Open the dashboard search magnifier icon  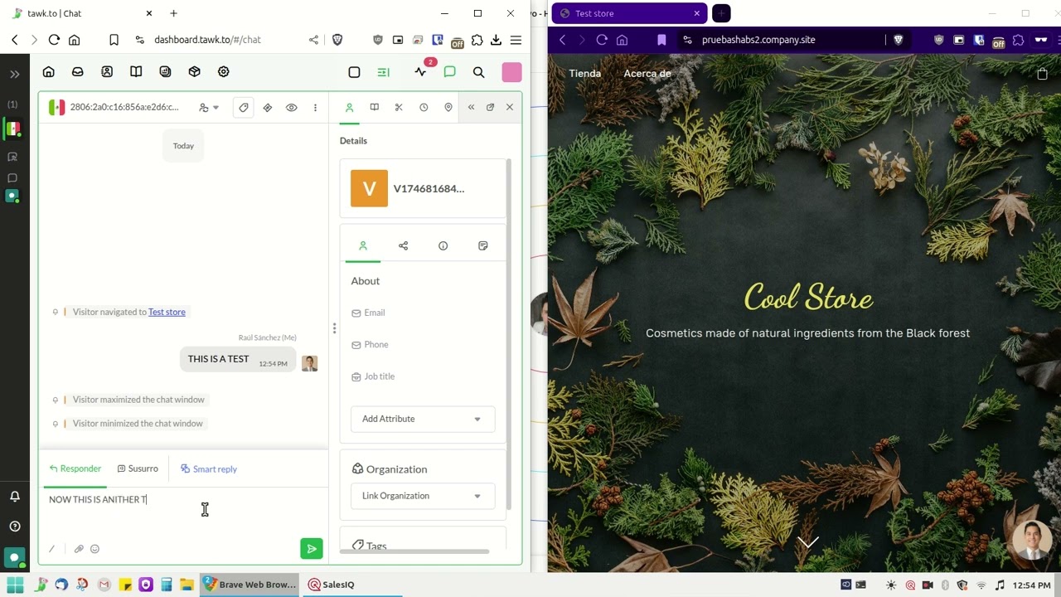click(478, 73)
